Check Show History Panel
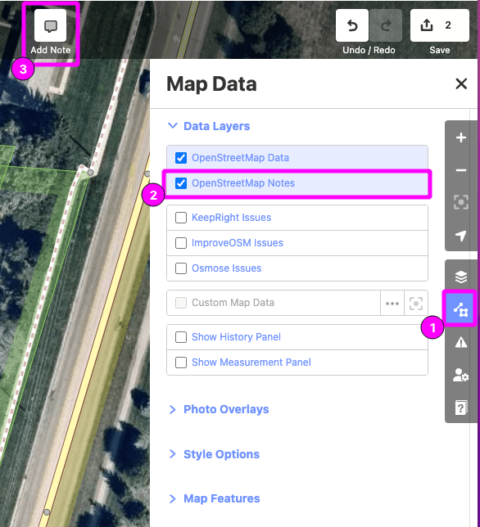The height and width of the screenshot is (527, 480). point(181,337)
